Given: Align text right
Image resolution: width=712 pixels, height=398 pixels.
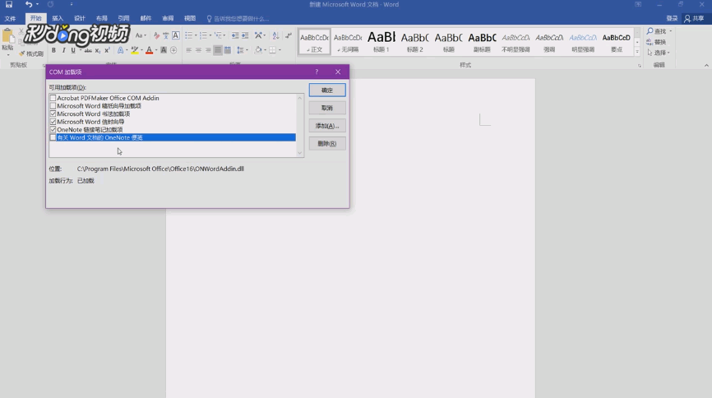Looking at the screenshot, I should tap(208, 50).
